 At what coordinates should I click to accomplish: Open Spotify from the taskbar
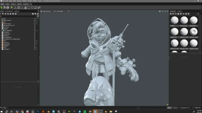tap(85, 111)
